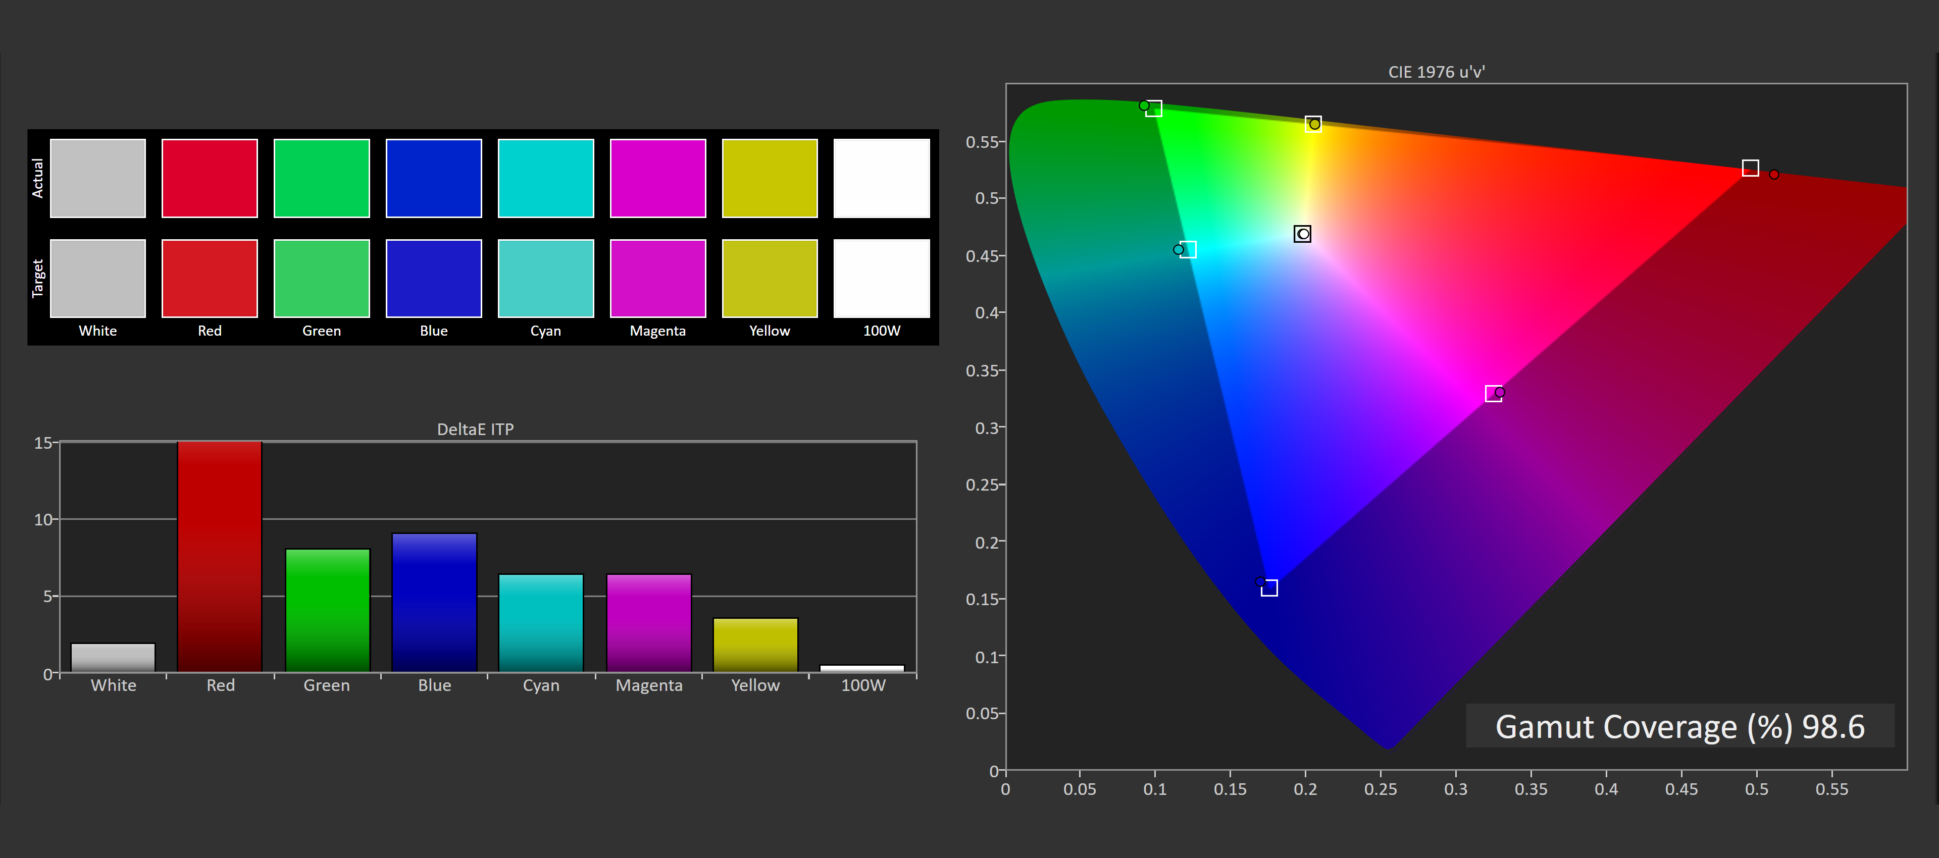Select the Blue bar in DeltaE chart
This screenshot has width=1939, height=858.
pos(434,602)
